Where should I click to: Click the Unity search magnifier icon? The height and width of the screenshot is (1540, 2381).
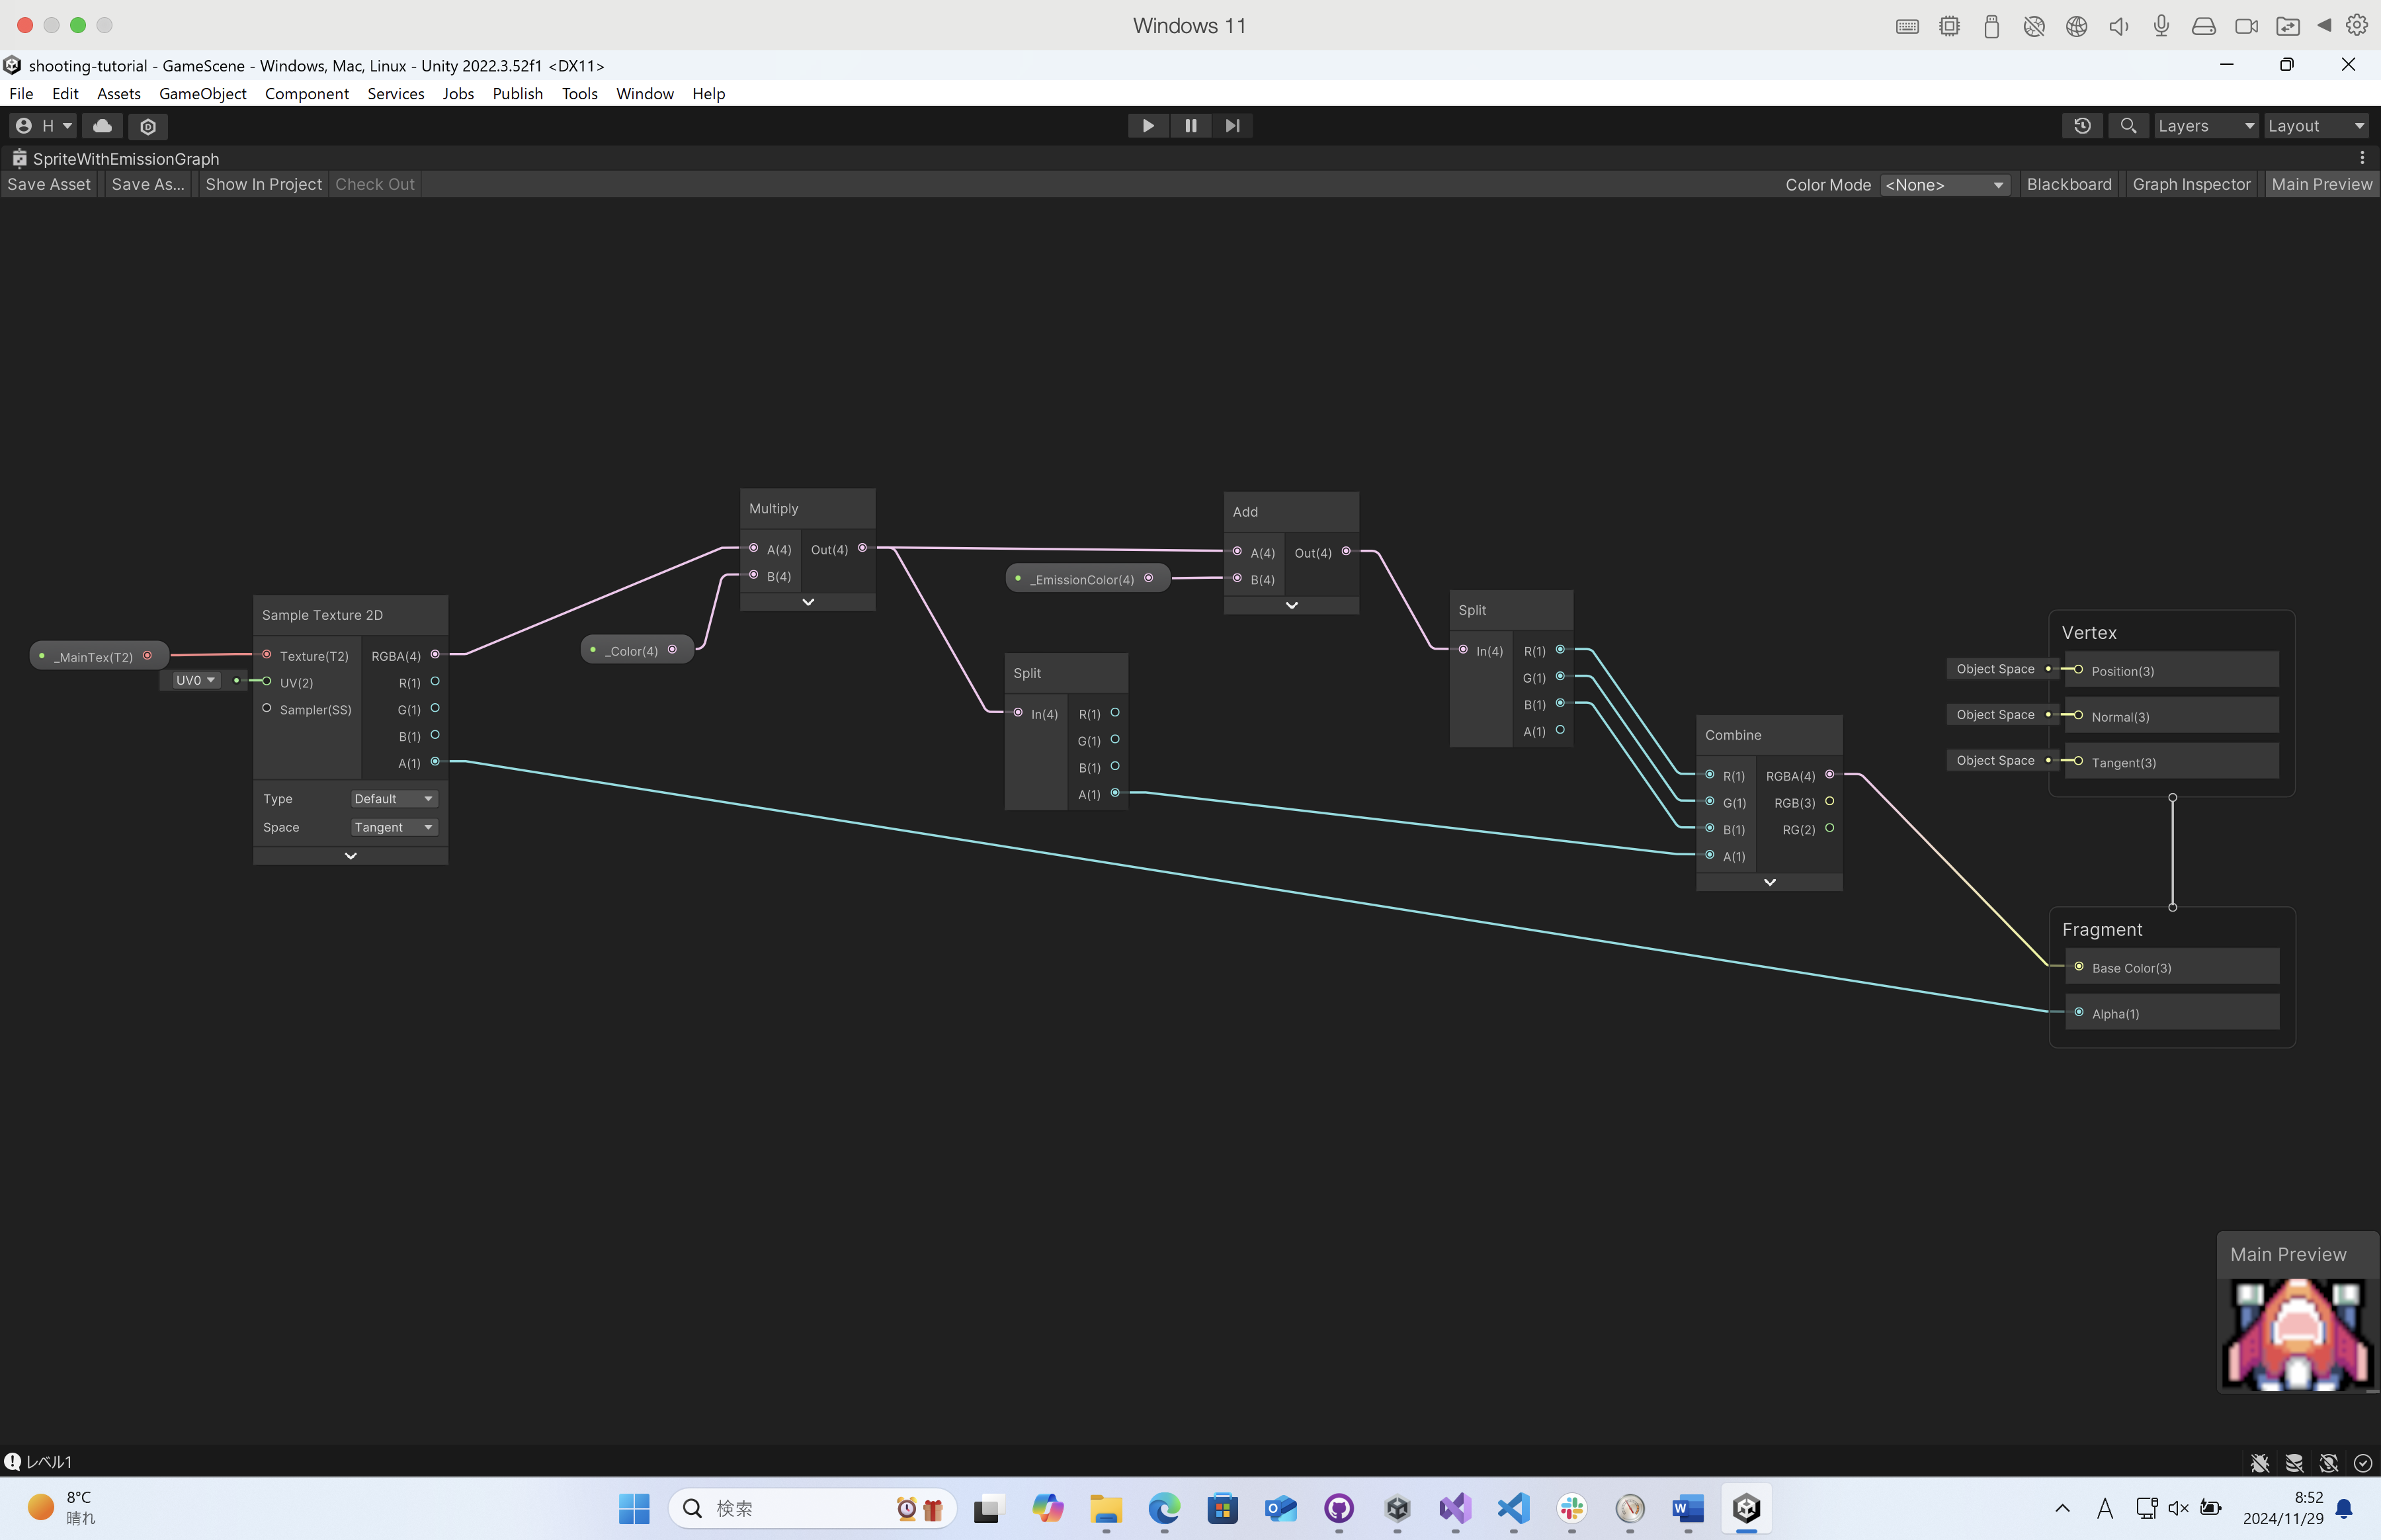coord(2128,126)
